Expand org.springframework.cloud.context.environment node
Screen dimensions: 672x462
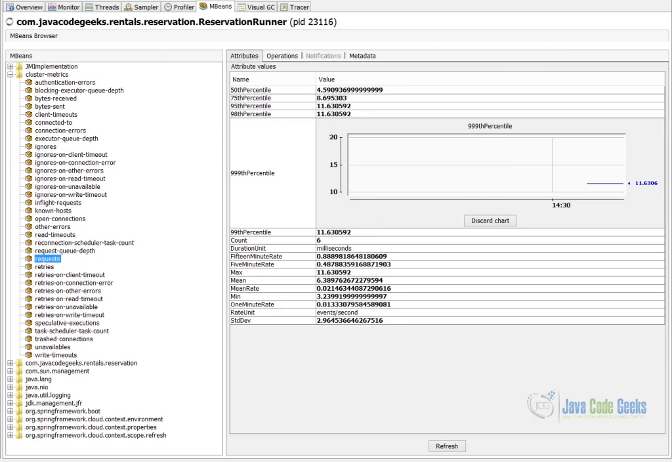(x=10, y=419)
